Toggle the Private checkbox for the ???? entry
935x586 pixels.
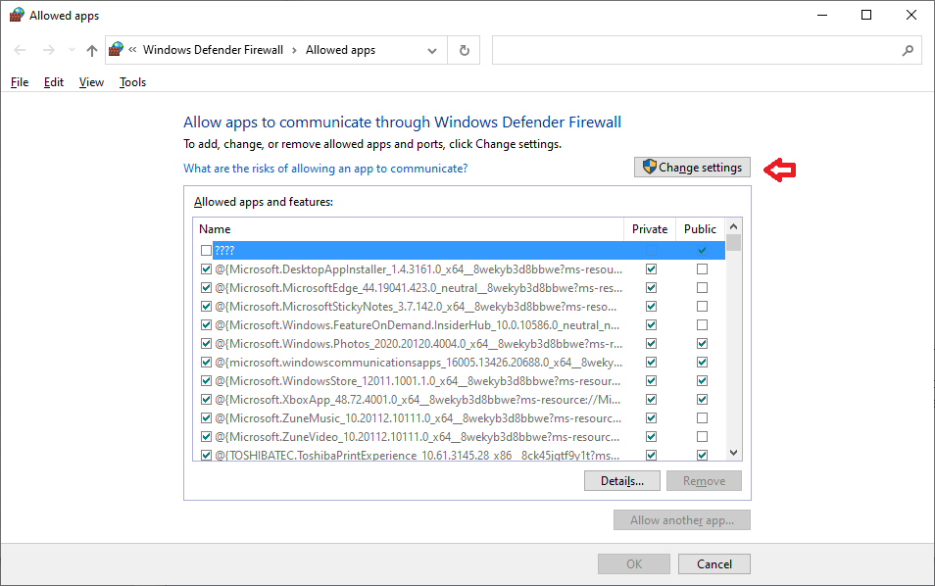[651, 251]
